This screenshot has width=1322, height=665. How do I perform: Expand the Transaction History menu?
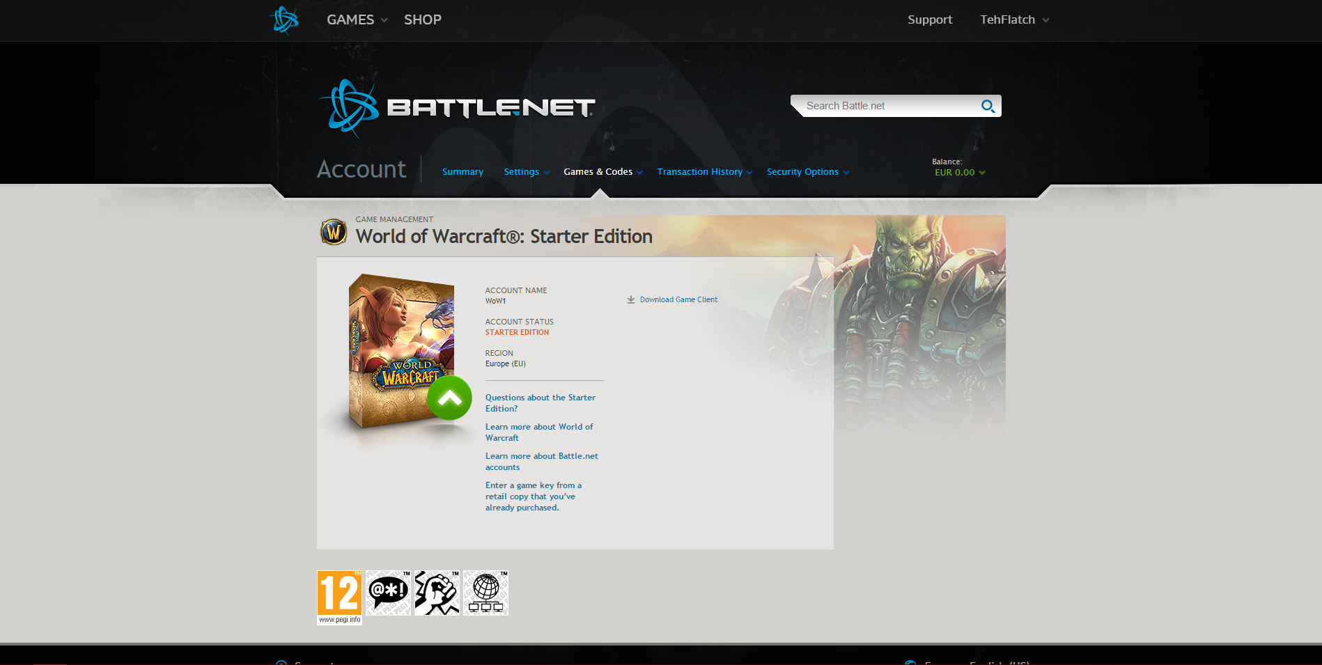(705, 172)
